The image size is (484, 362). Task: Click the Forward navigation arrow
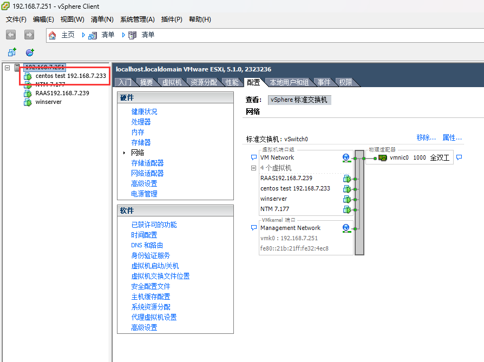tap(29, 35)
